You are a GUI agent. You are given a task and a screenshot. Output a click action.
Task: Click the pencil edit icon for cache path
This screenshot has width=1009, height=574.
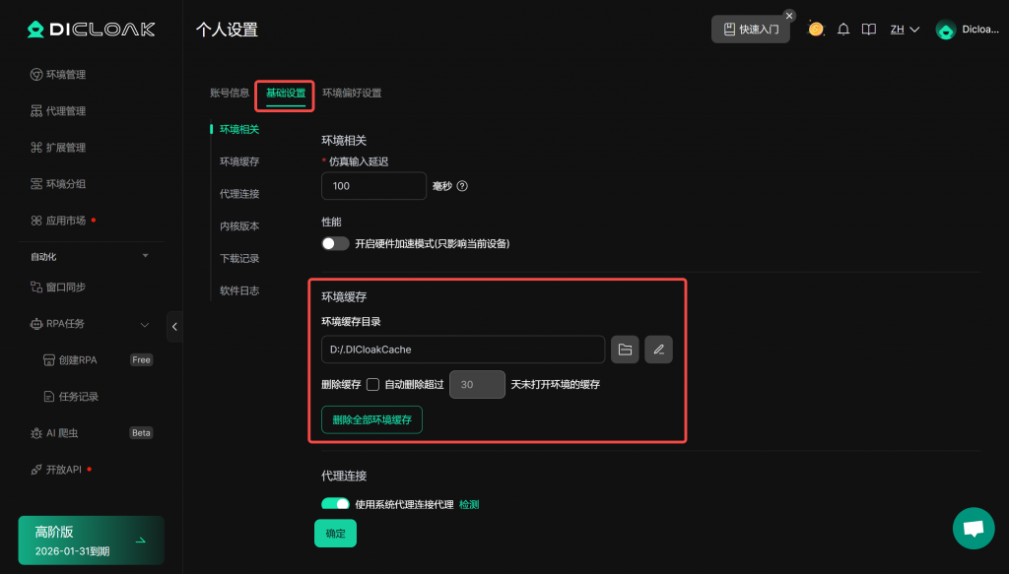coord(658,350)
